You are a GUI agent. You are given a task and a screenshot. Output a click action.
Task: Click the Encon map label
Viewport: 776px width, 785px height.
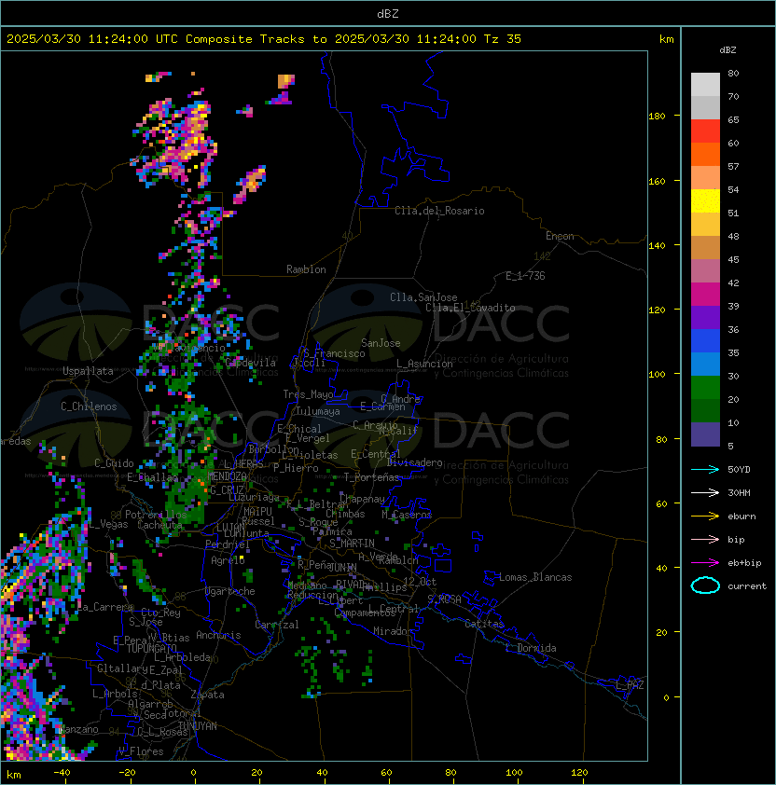pos(560,236)
